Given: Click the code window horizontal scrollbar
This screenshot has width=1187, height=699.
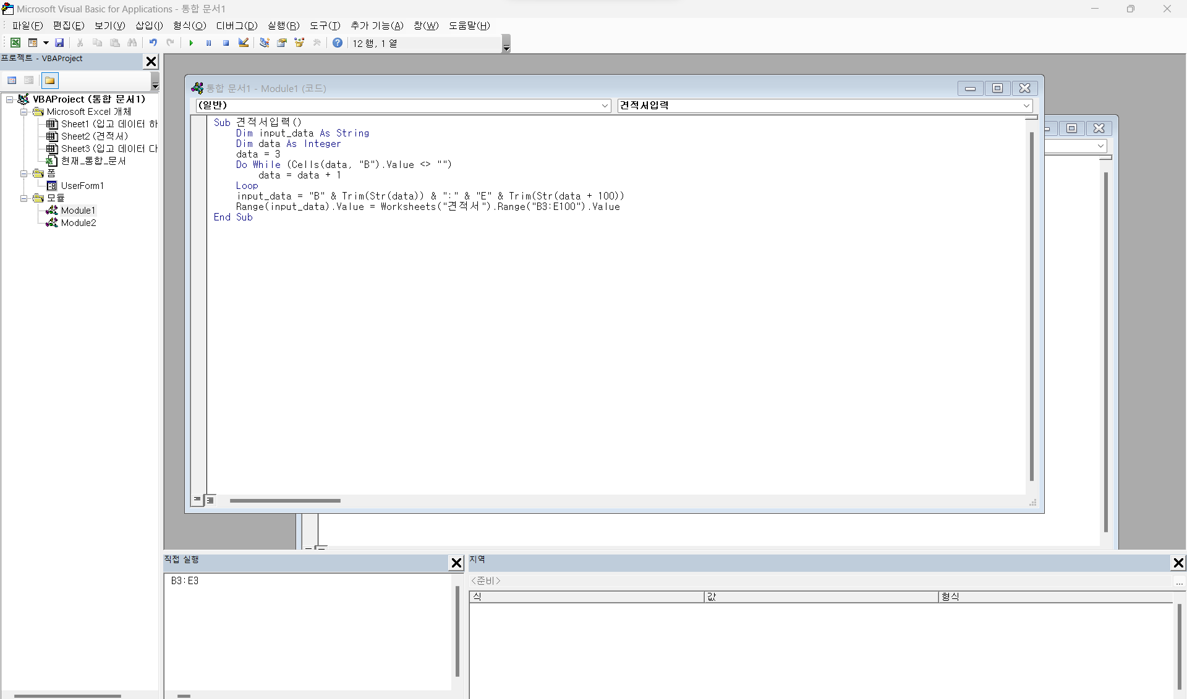Looking at the screenshot, I should pyautogui.click(x=285, y=501).
